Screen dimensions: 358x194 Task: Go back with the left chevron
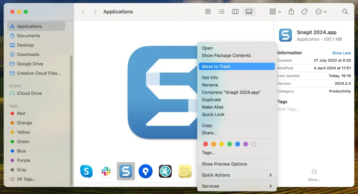(83, 12)
